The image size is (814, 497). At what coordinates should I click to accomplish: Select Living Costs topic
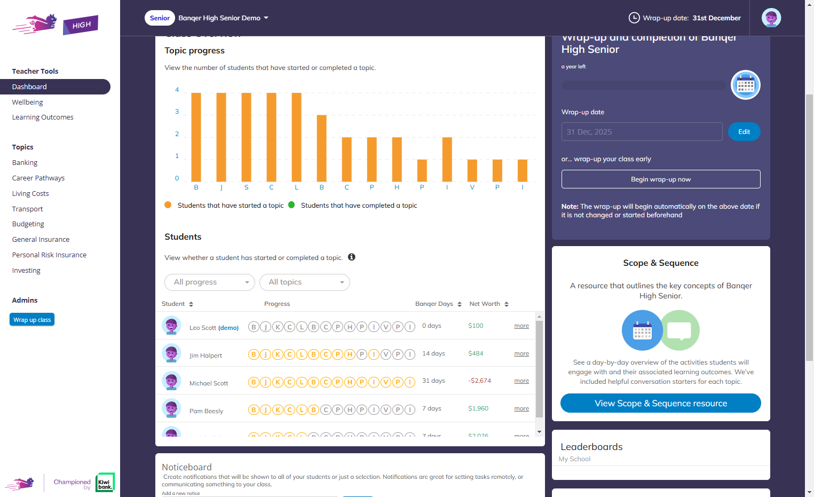(30, 193)
